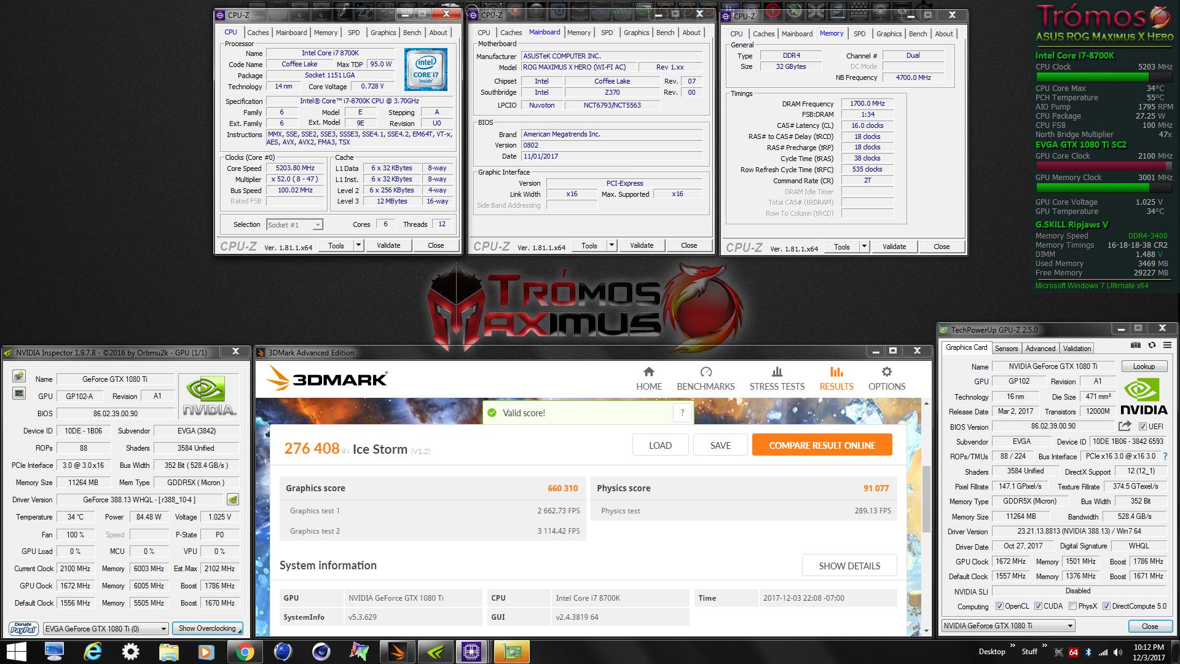
Task: Expand Tools dropdown arrow in Mainboard CPU-Z window
Action: pyautogui.click(x=612, y=245)
